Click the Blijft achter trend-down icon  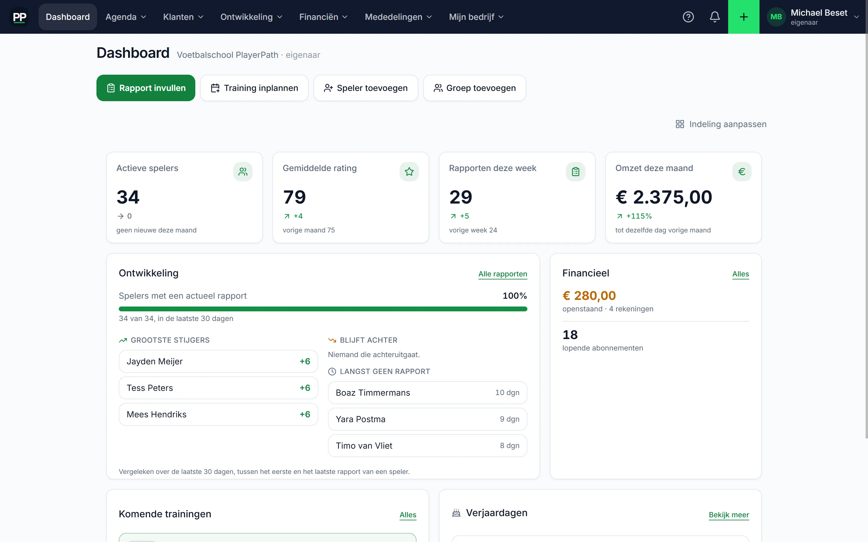pyautogui.click(x=332, y=340)
